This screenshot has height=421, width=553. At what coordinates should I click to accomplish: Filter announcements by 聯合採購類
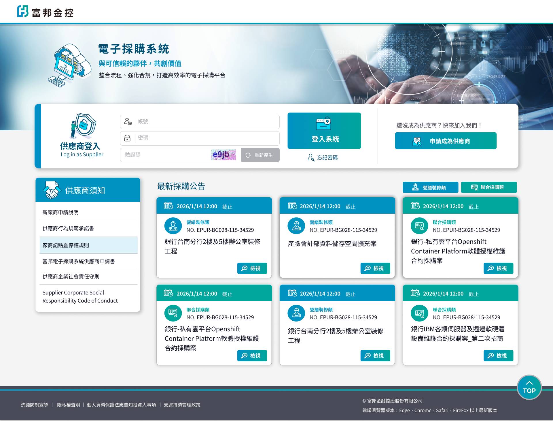click(489, 187)
